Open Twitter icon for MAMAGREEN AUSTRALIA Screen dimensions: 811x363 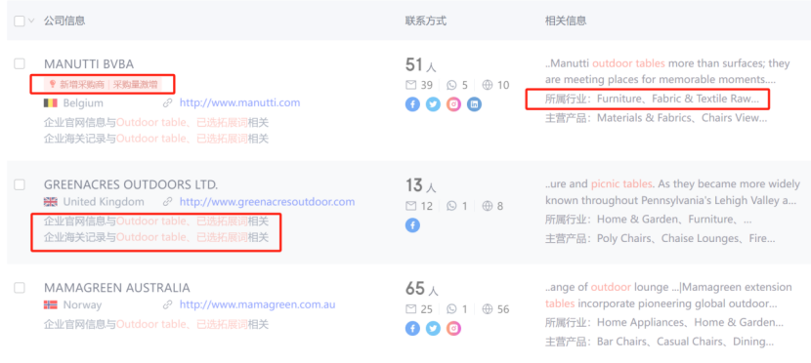tap(433, 328)
